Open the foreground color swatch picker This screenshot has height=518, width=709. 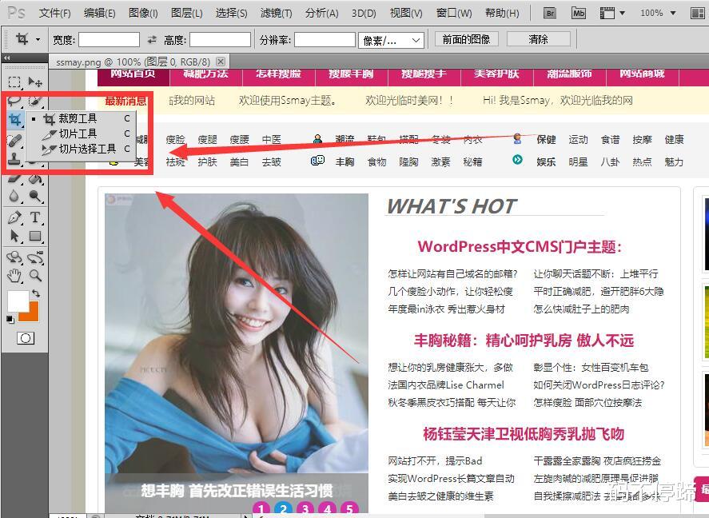(x=18, y=300)
